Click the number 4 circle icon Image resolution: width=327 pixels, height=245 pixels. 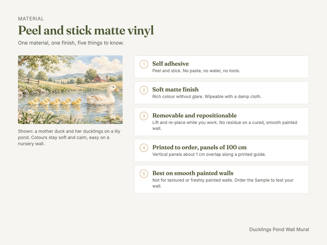pos(144,148)
